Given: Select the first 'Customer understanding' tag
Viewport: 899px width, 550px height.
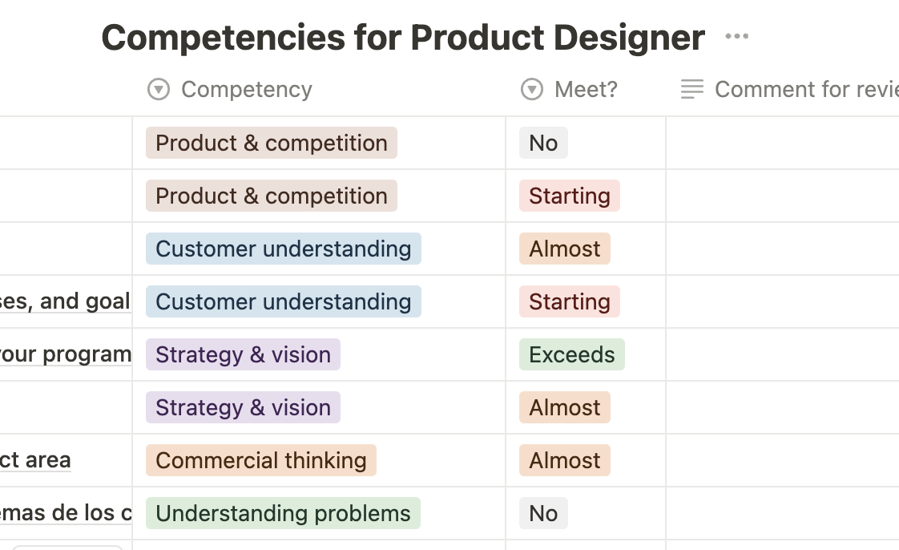Looking at the screenshot, I should click(284, 249).
